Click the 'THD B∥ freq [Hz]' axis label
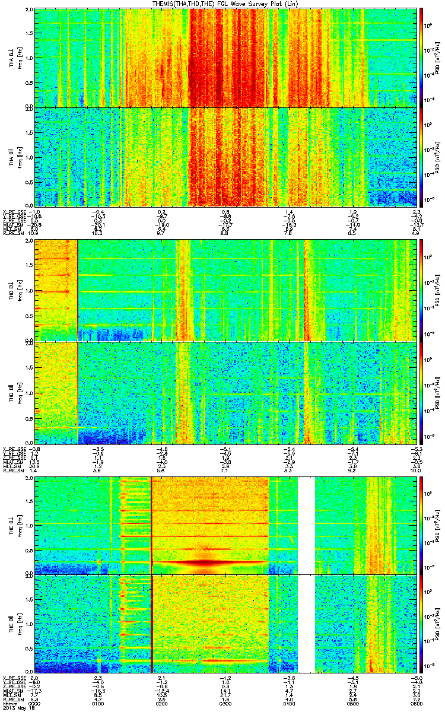The image size is (445, 712). point(15,392)
